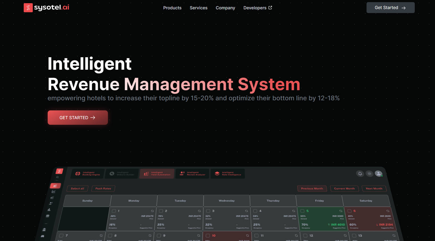
Task: Click the search icon in dashboard sidebar
Action: pos(57,177)
